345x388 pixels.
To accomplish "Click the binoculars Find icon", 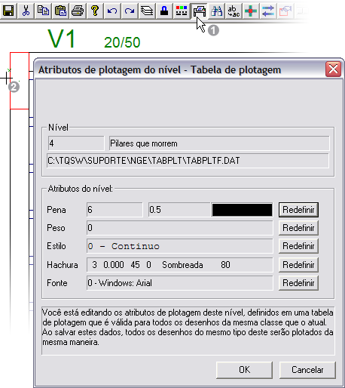I will click(x=216, y=11).
